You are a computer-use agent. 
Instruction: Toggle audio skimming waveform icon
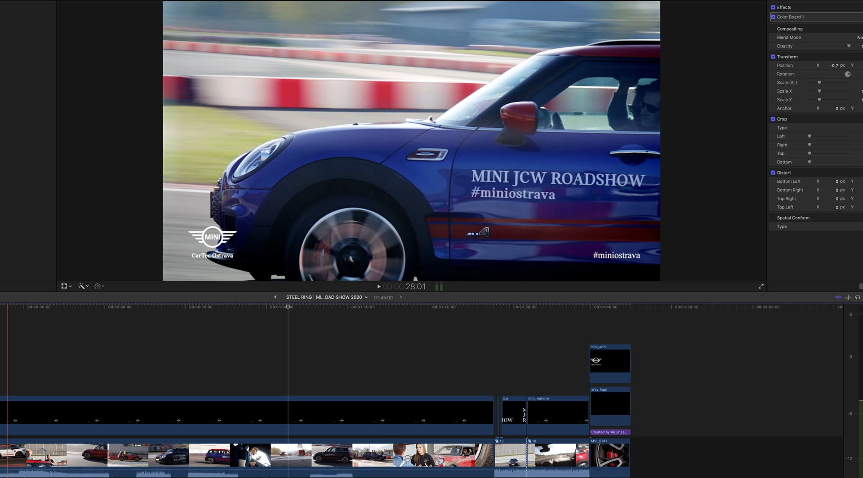tap(848, 297)
